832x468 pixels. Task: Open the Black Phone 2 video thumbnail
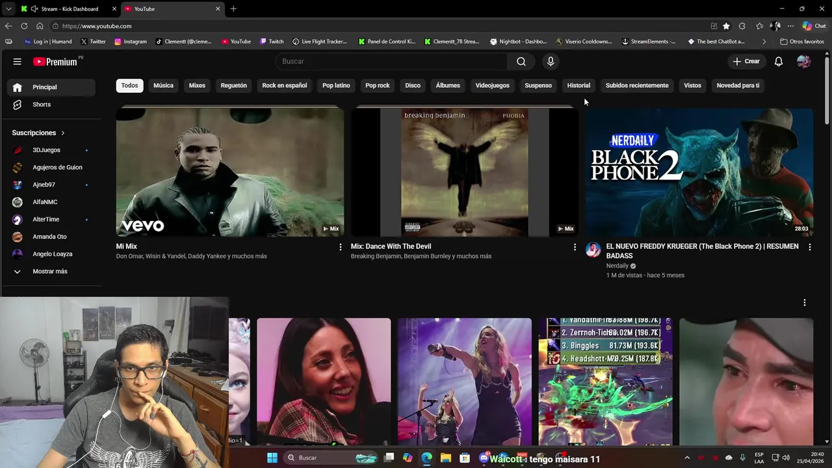(x=699, y=172)
